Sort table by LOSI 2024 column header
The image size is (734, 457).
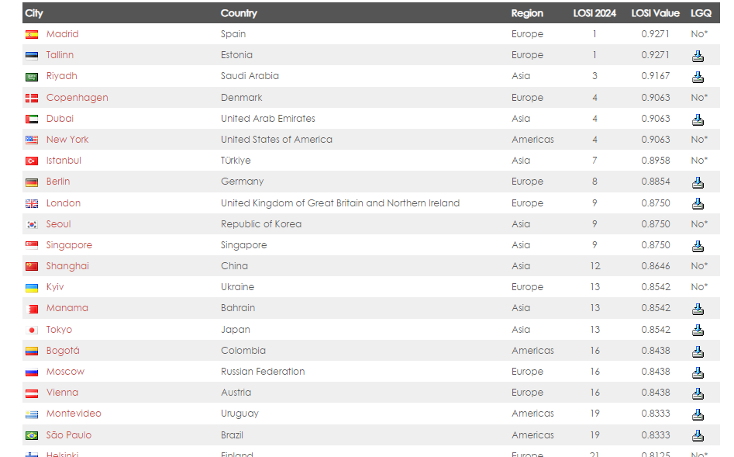pyautogui.click(x=594, y=13)
